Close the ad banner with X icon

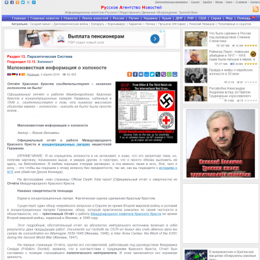point(164,31)
